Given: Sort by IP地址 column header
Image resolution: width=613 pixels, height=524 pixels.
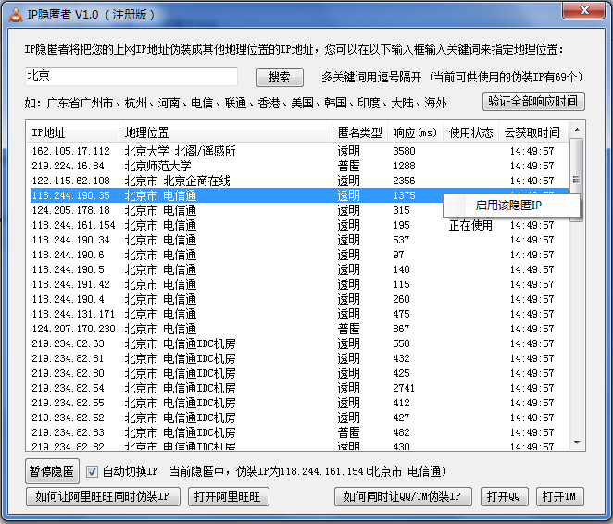Looking at the screenshot, I should pyautogui.click(x=73, y=132).
